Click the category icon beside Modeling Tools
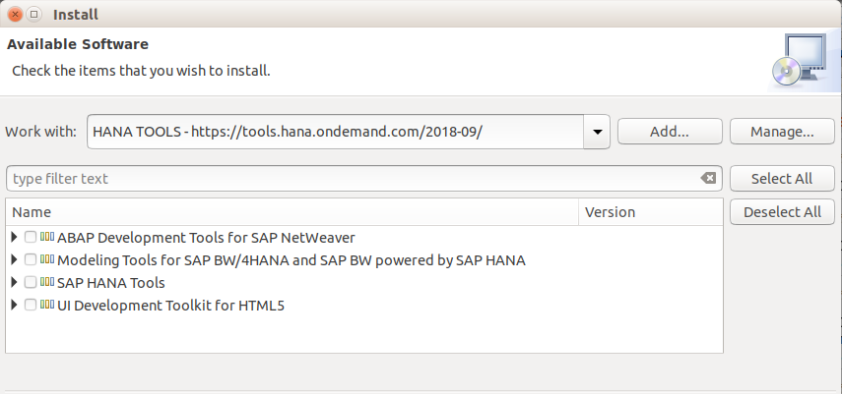842x394 pixels. (x=47, y=259)
